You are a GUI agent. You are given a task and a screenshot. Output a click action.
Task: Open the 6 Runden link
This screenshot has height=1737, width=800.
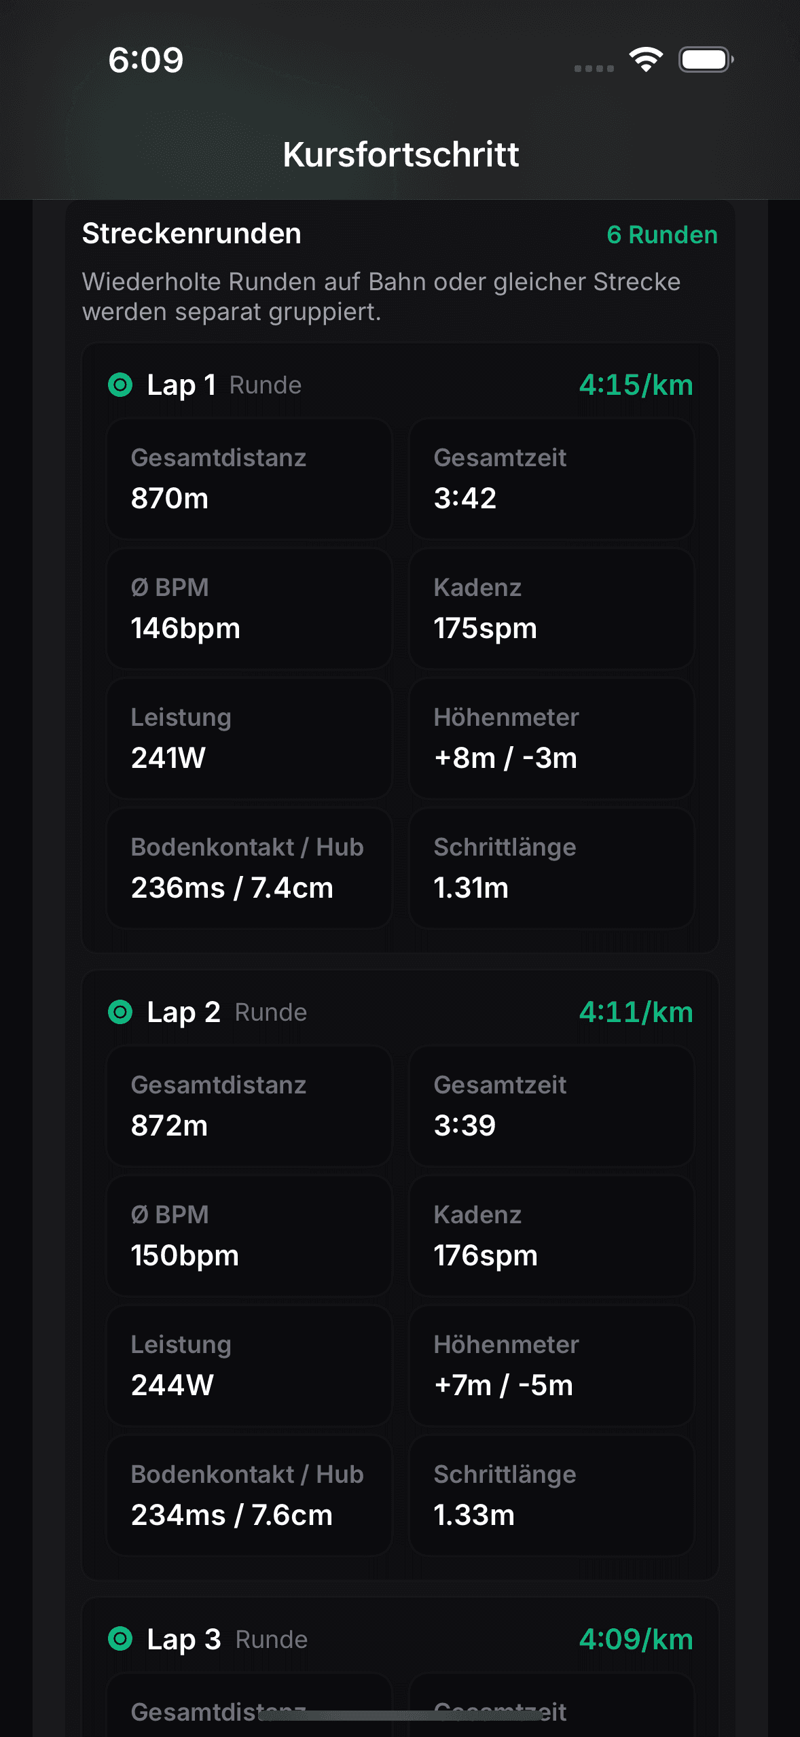[662, 234]
